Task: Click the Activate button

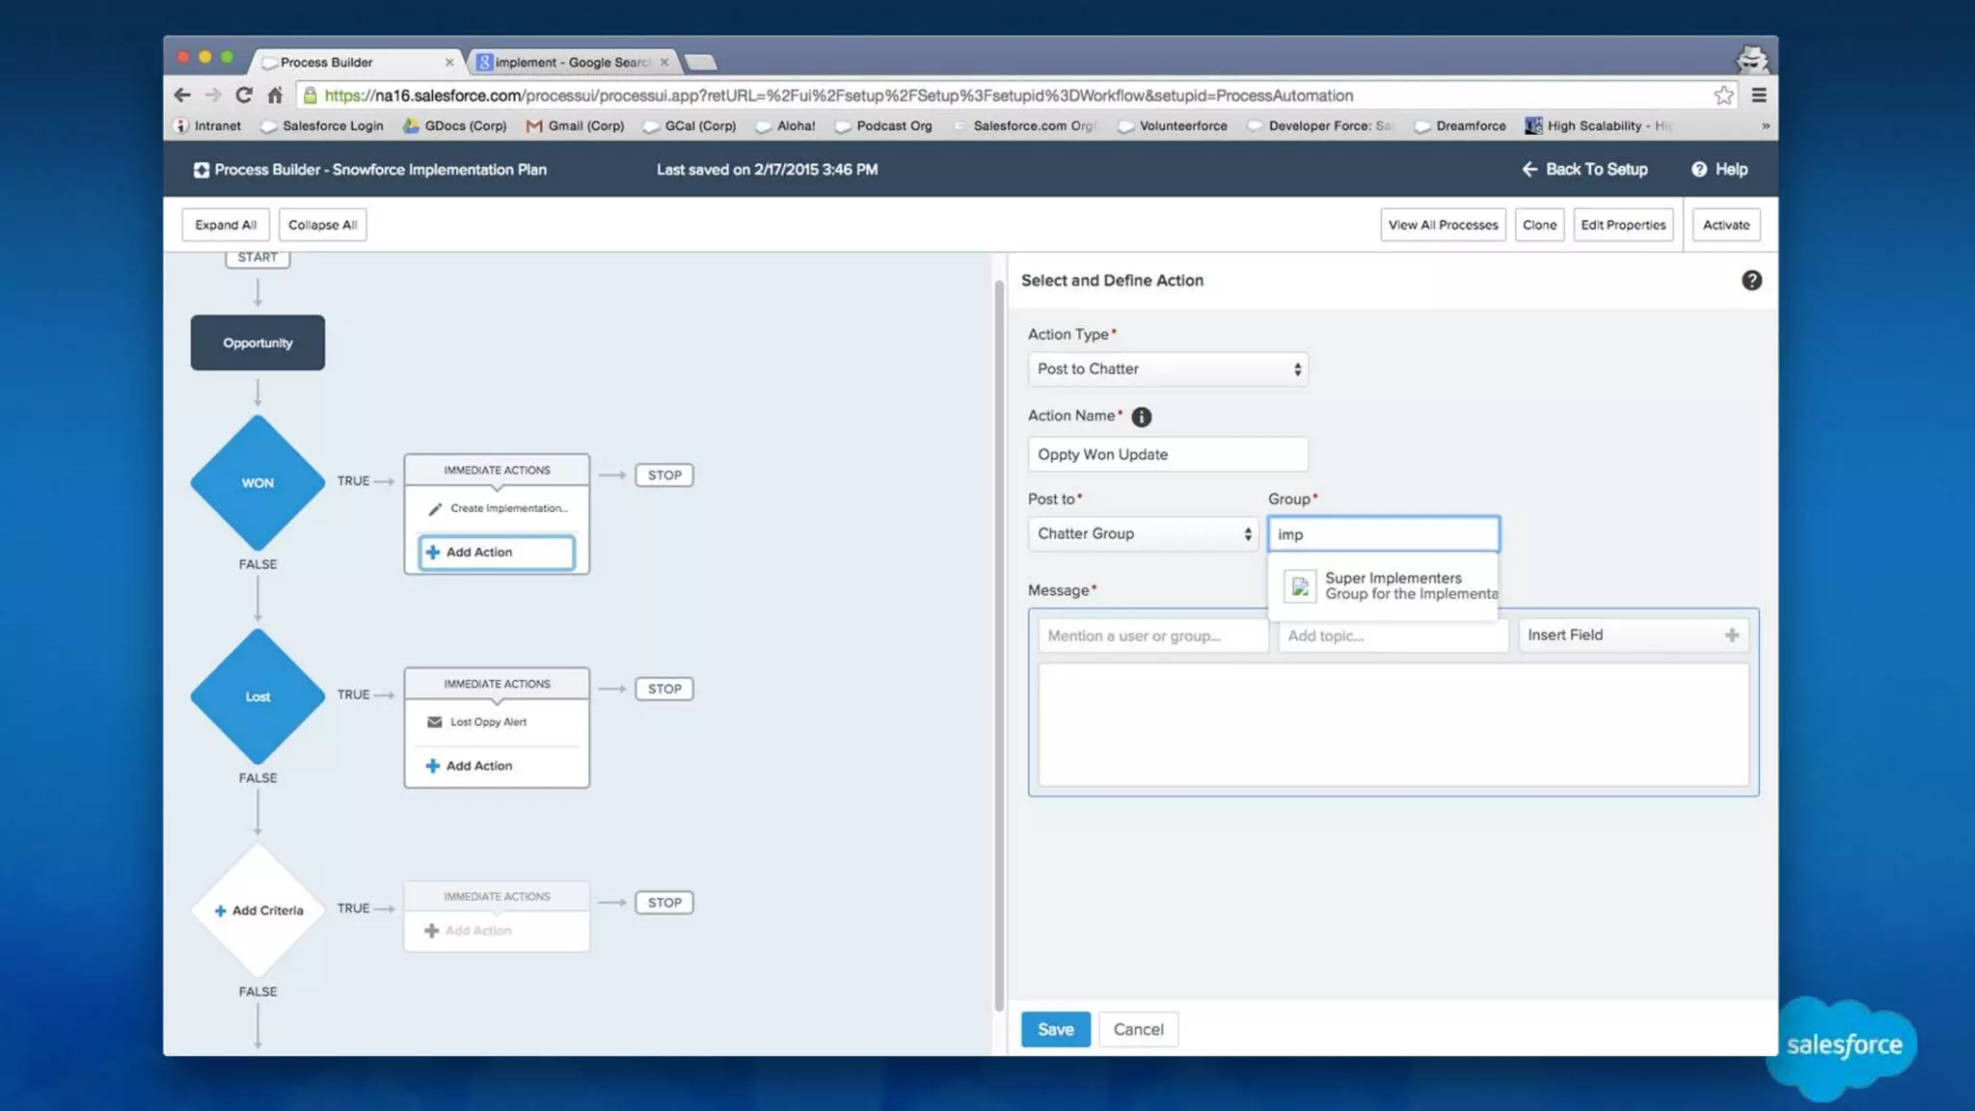Action: pos(1725,225)
